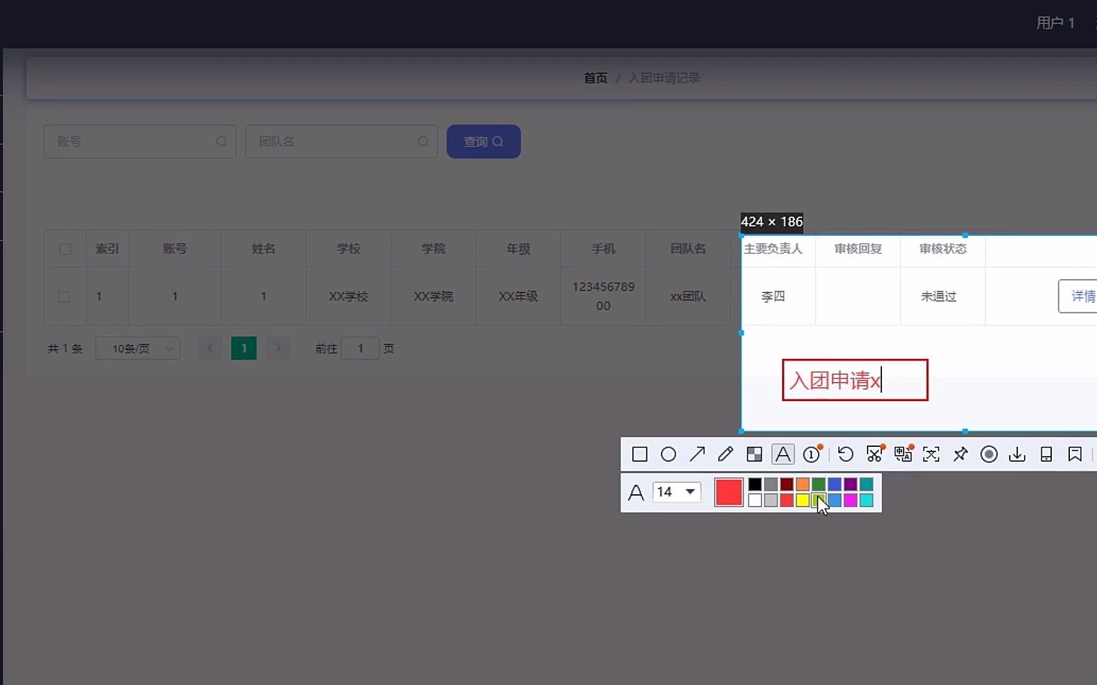Pick the dark green color swatch

point(818,484)
